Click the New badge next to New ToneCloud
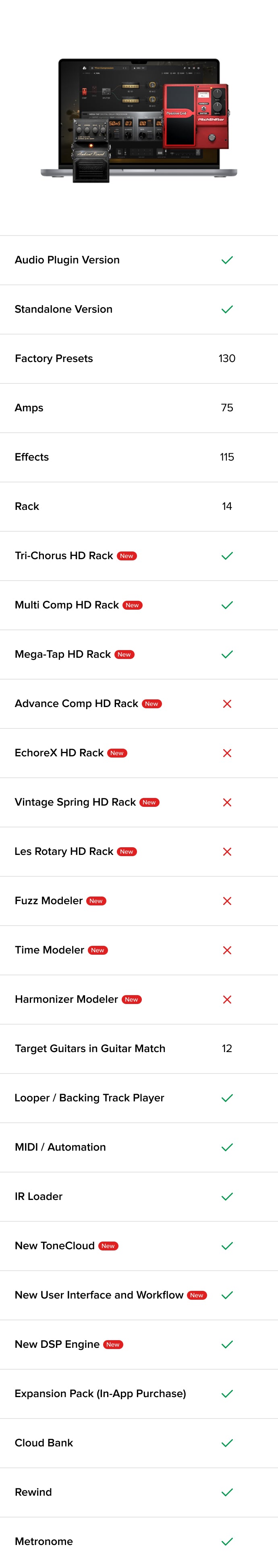The image size is (278, 1566). (108, 1246)
